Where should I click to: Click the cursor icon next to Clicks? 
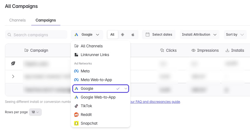point(162,50)
